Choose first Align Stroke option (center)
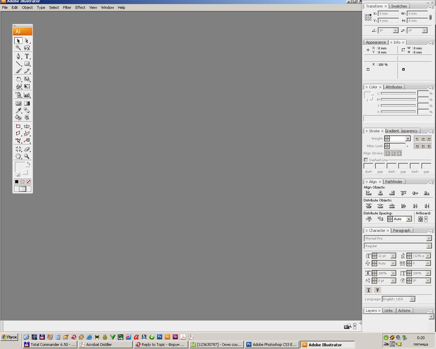Screen dimensions: 436x349 (x=387, y=153)
